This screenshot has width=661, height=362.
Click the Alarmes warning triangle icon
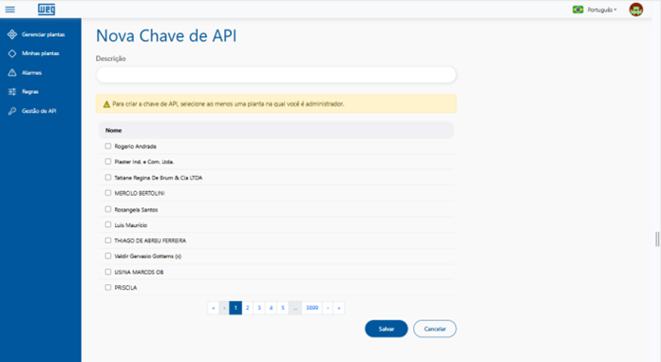tap(12, 72)
